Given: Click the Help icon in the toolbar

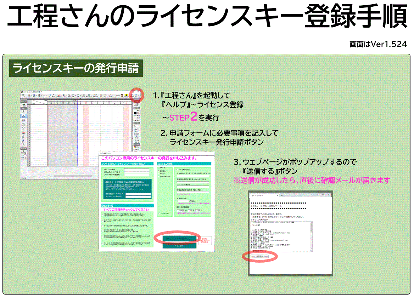Looking at the screenshot, I should (x=135, y=96).
